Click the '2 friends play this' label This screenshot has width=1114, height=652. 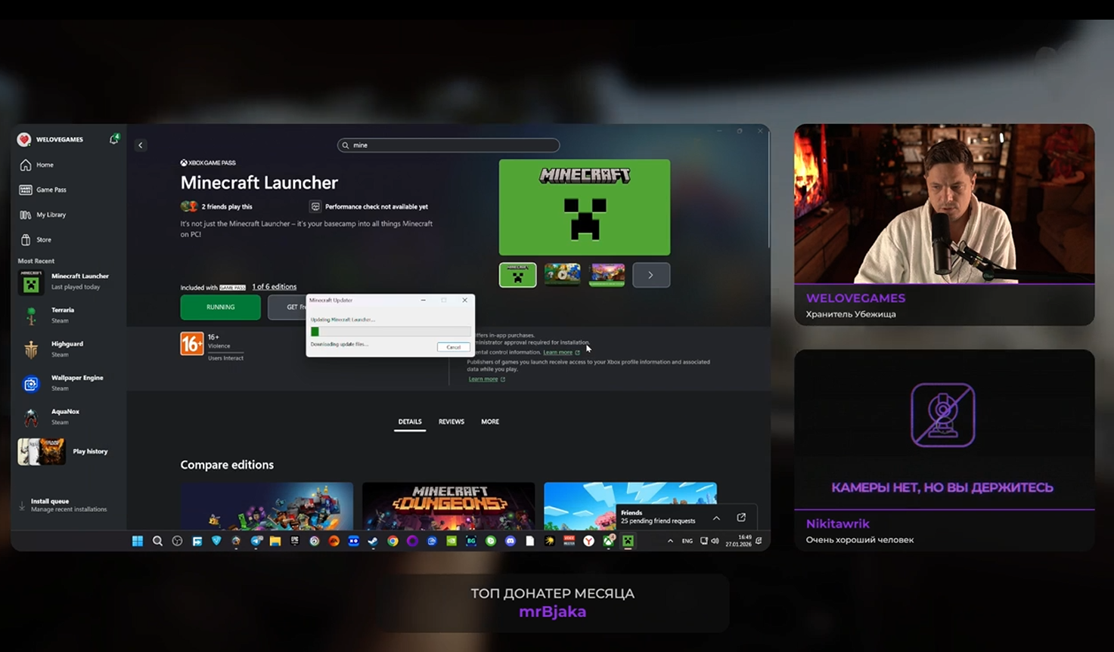click(227, 206)
